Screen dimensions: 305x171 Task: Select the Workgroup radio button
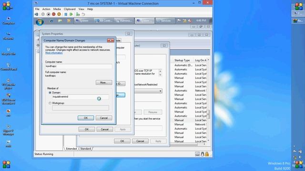[50, 103]
